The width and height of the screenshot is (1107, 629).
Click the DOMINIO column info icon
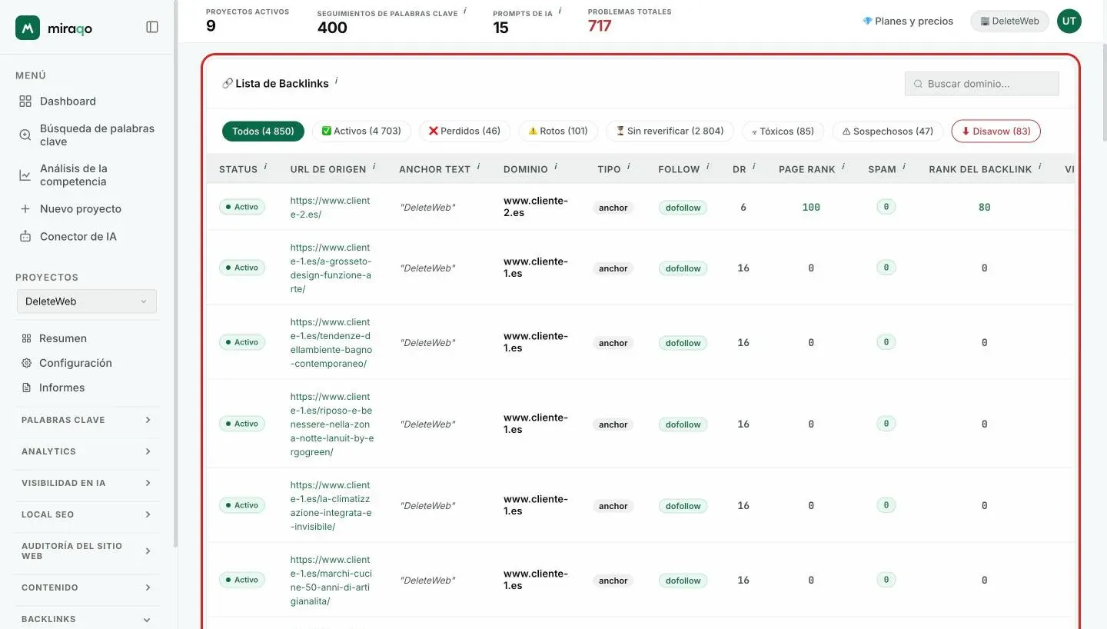pos(557,167)
